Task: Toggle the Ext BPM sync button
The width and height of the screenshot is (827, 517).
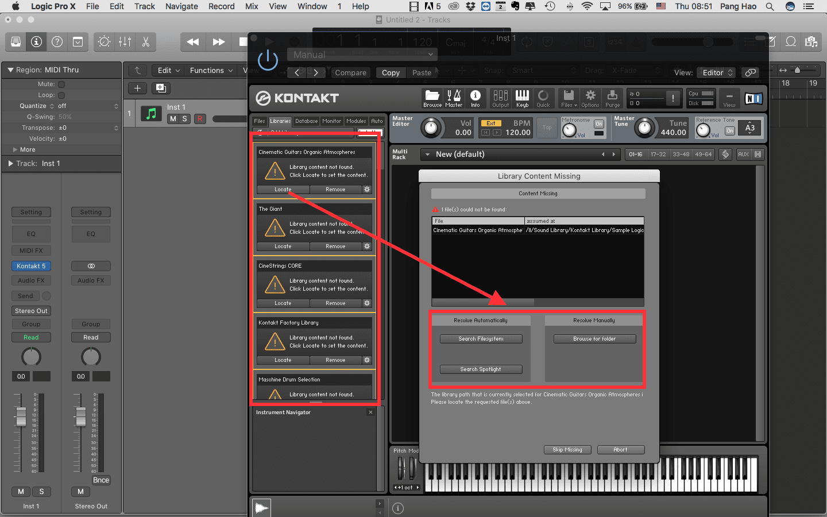Action: [491, 124]
